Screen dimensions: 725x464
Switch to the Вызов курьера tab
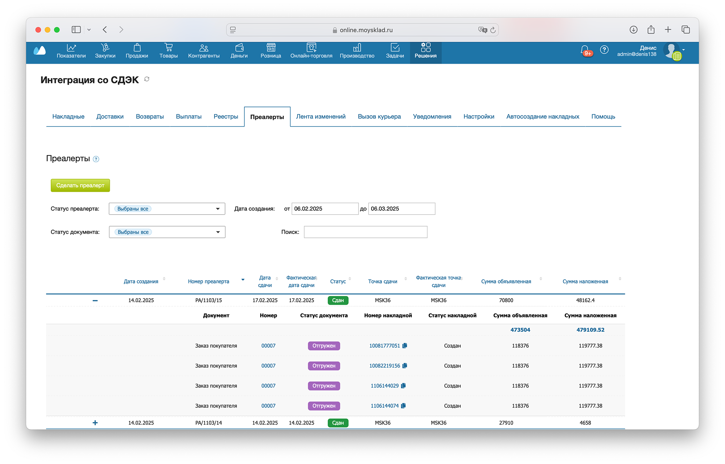tap(379, 116)
